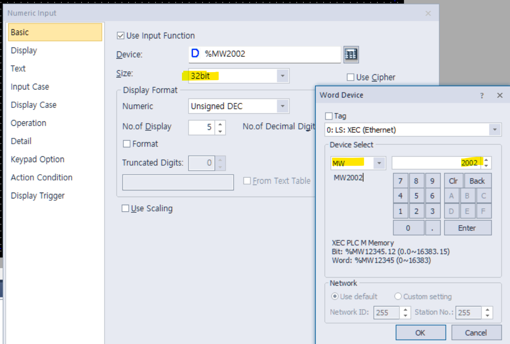Open the Numeric format dropdown
Image resolution: width=510 pixels, height=344 pixels.
point(283,106)
